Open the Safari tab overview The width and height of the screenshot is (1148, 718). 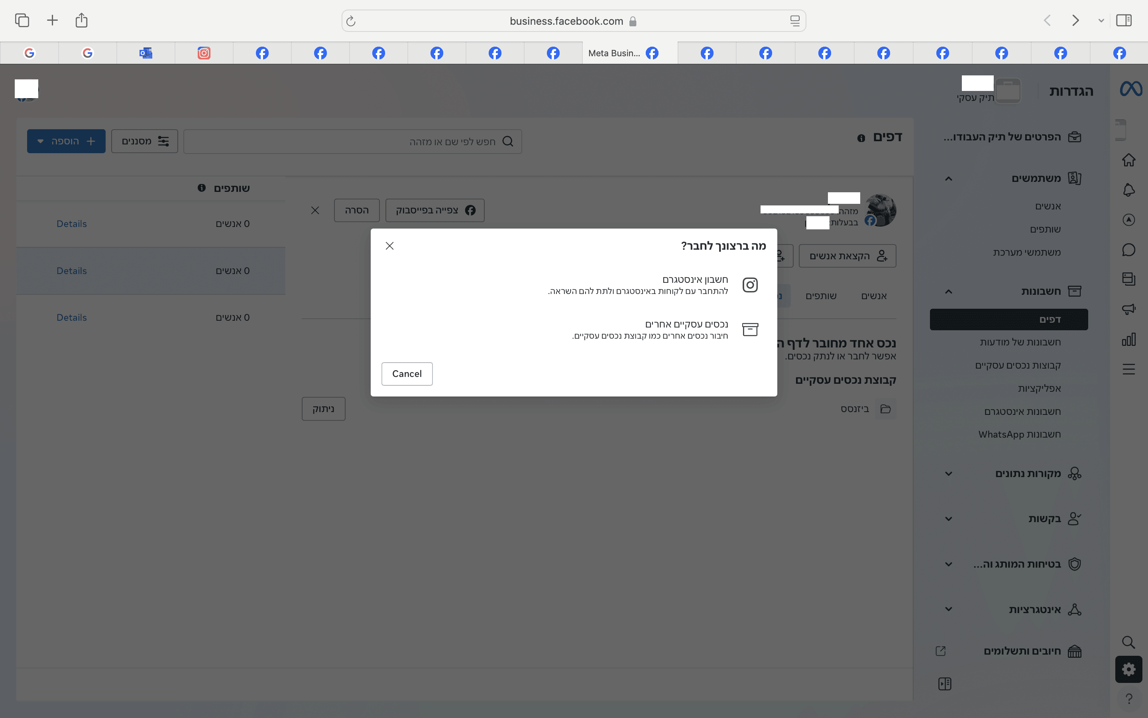coord(22,20)
